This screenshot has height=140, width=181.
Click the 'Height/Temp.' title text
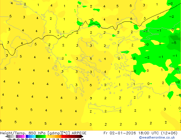point(13,133)
